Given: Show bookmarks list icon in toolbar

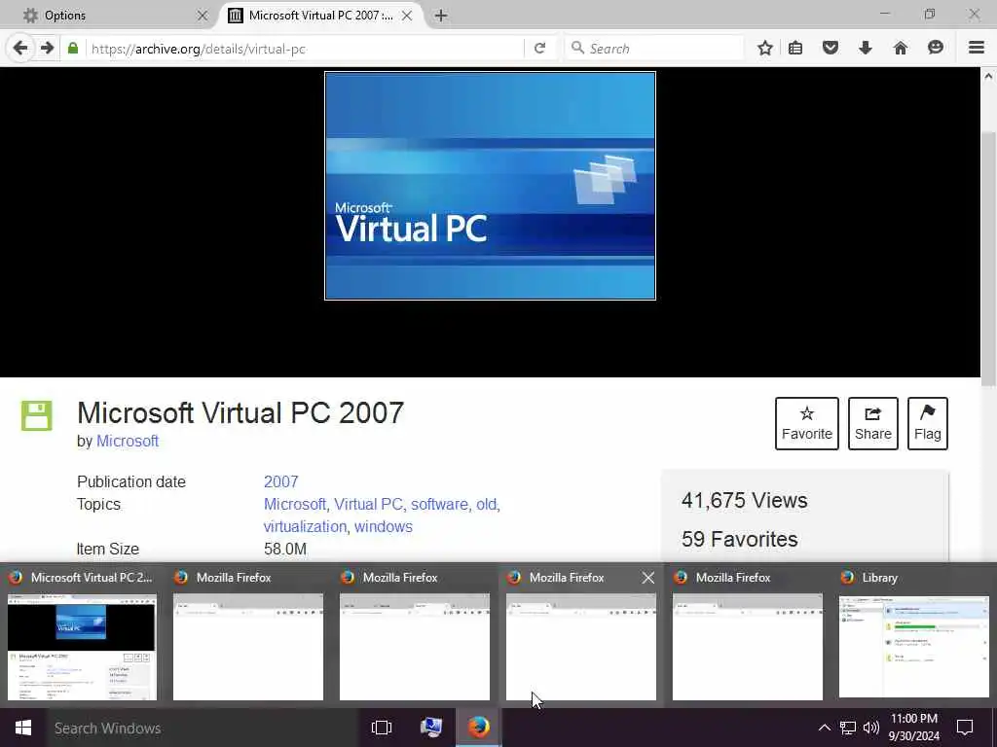Looking at the screenshot, I should [x=795, y=49].
